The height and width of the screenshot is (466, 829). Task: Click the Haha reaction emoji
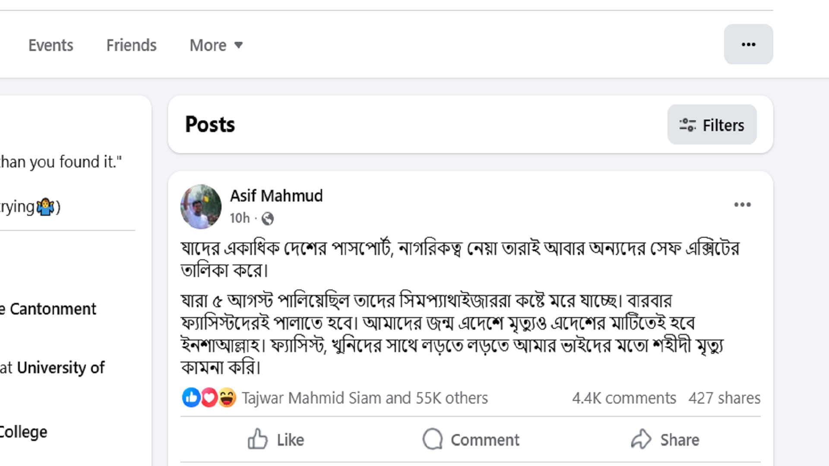[x=227, y=397]
